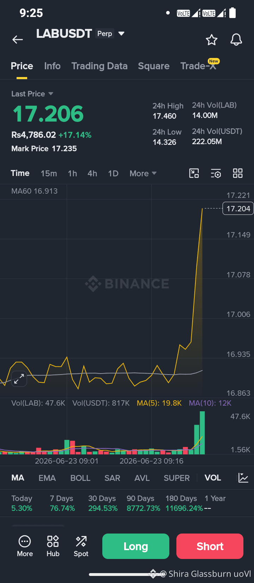
Task: Open the Hub icon
Action: (x=53, y=546)
